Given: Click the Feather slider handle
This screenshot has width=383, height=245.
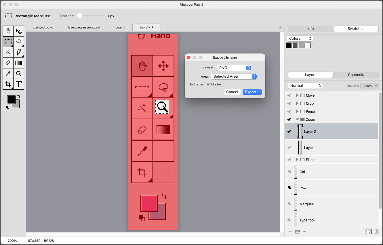Looking at the screenshot, I should tap(80, 16).
